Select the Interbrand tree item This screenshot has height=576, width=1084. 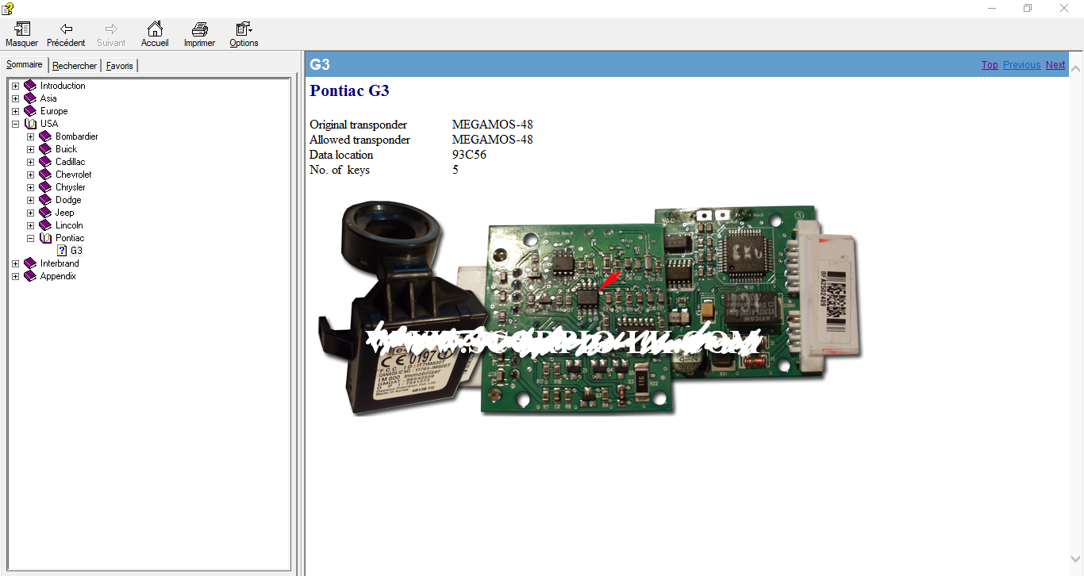pos(60,263)
